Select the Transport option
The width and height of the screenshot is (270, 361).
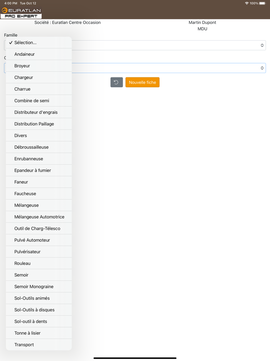tap(39, 345)
